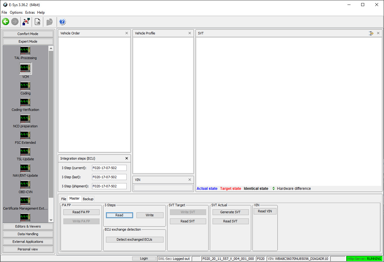Close the VIN panel
This screenshot has width=384, height=262.
pos(190,180)
